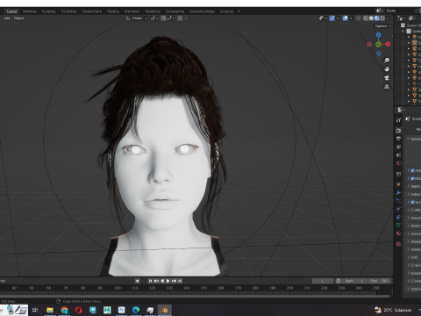Open the Options dropdown in the viewport
This screenshot has height=316, width=421.
click(x=382, y=26)
